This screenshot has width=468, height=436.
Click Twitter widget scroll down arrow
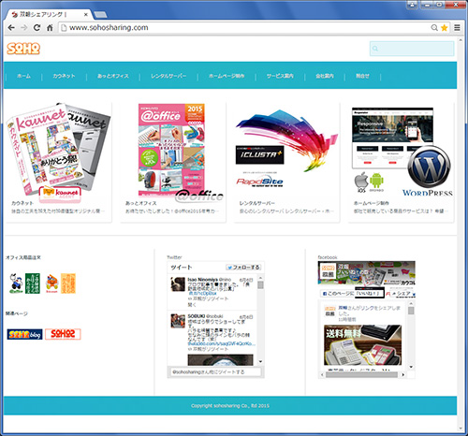tap(260, 362)
